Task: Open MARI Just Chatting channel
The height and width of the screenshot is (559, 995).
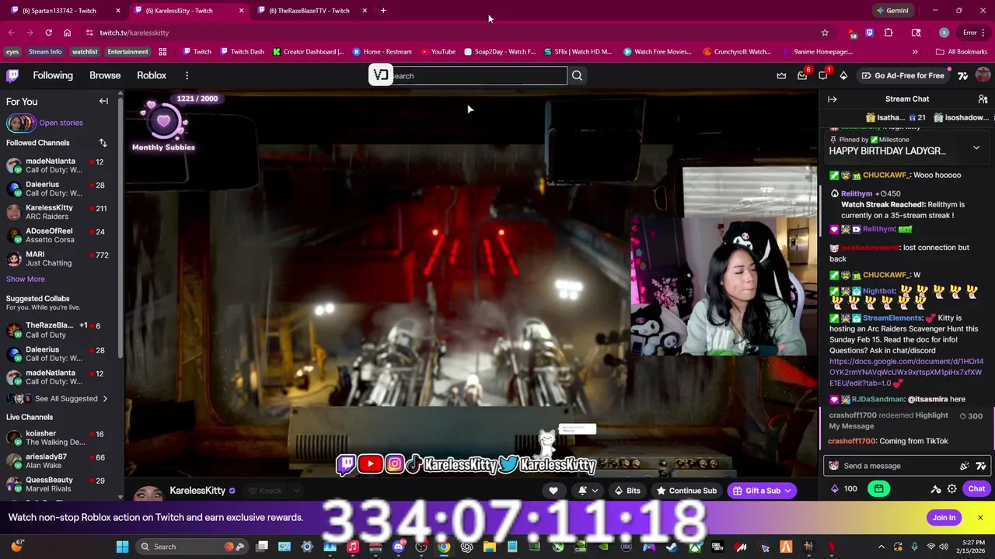Action: coord(60,259)
